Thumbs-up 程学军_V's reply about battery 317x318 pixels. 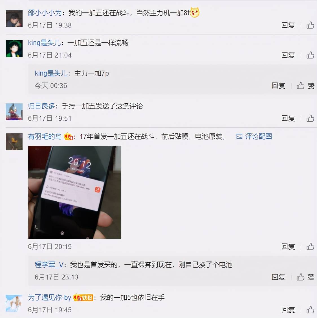coord(305,277)
